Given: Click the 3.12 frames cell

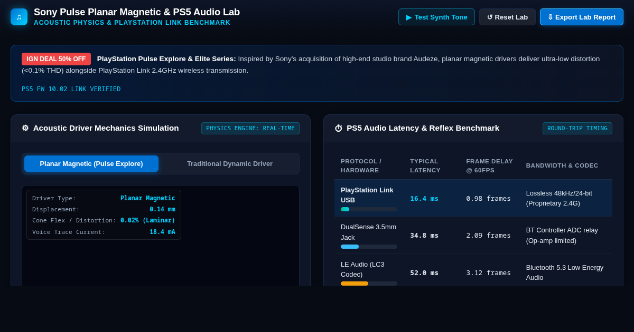Looking at the screenshot, I should [488, 272].
